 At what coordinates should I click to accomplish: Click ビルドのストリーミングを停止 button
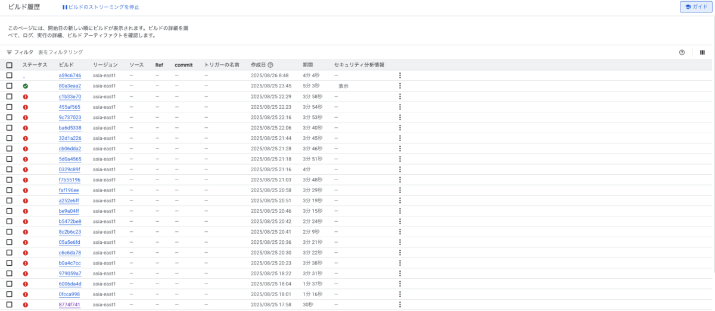point(101,7)
